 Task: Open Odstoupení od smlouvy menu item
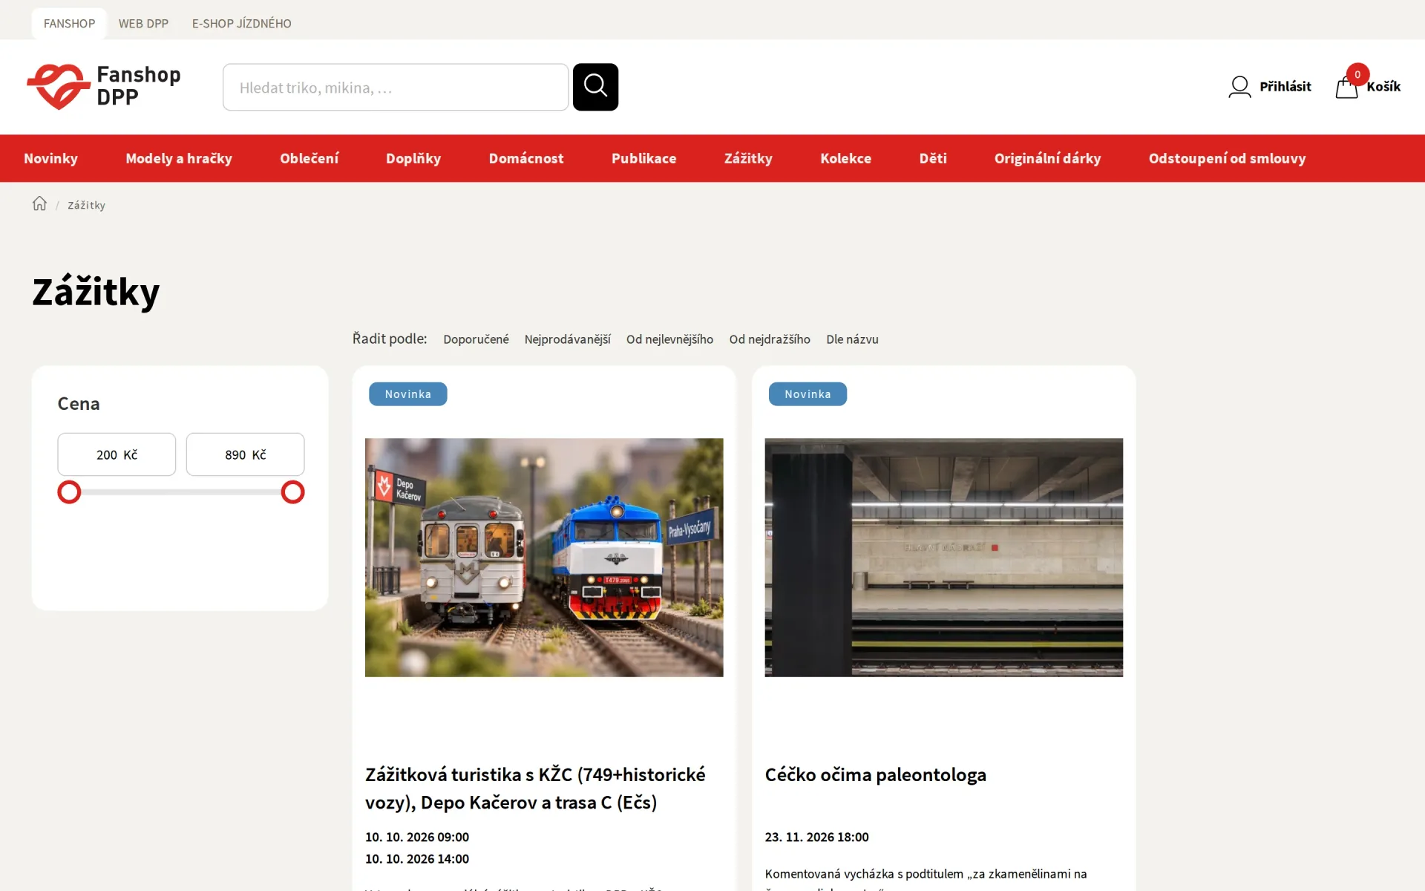point(1227,158)
